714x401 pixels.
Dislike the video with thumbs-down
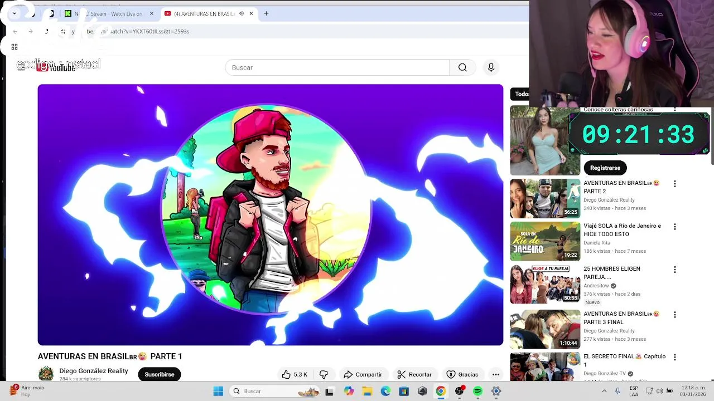pyautogui.click(x=324, y=374)
